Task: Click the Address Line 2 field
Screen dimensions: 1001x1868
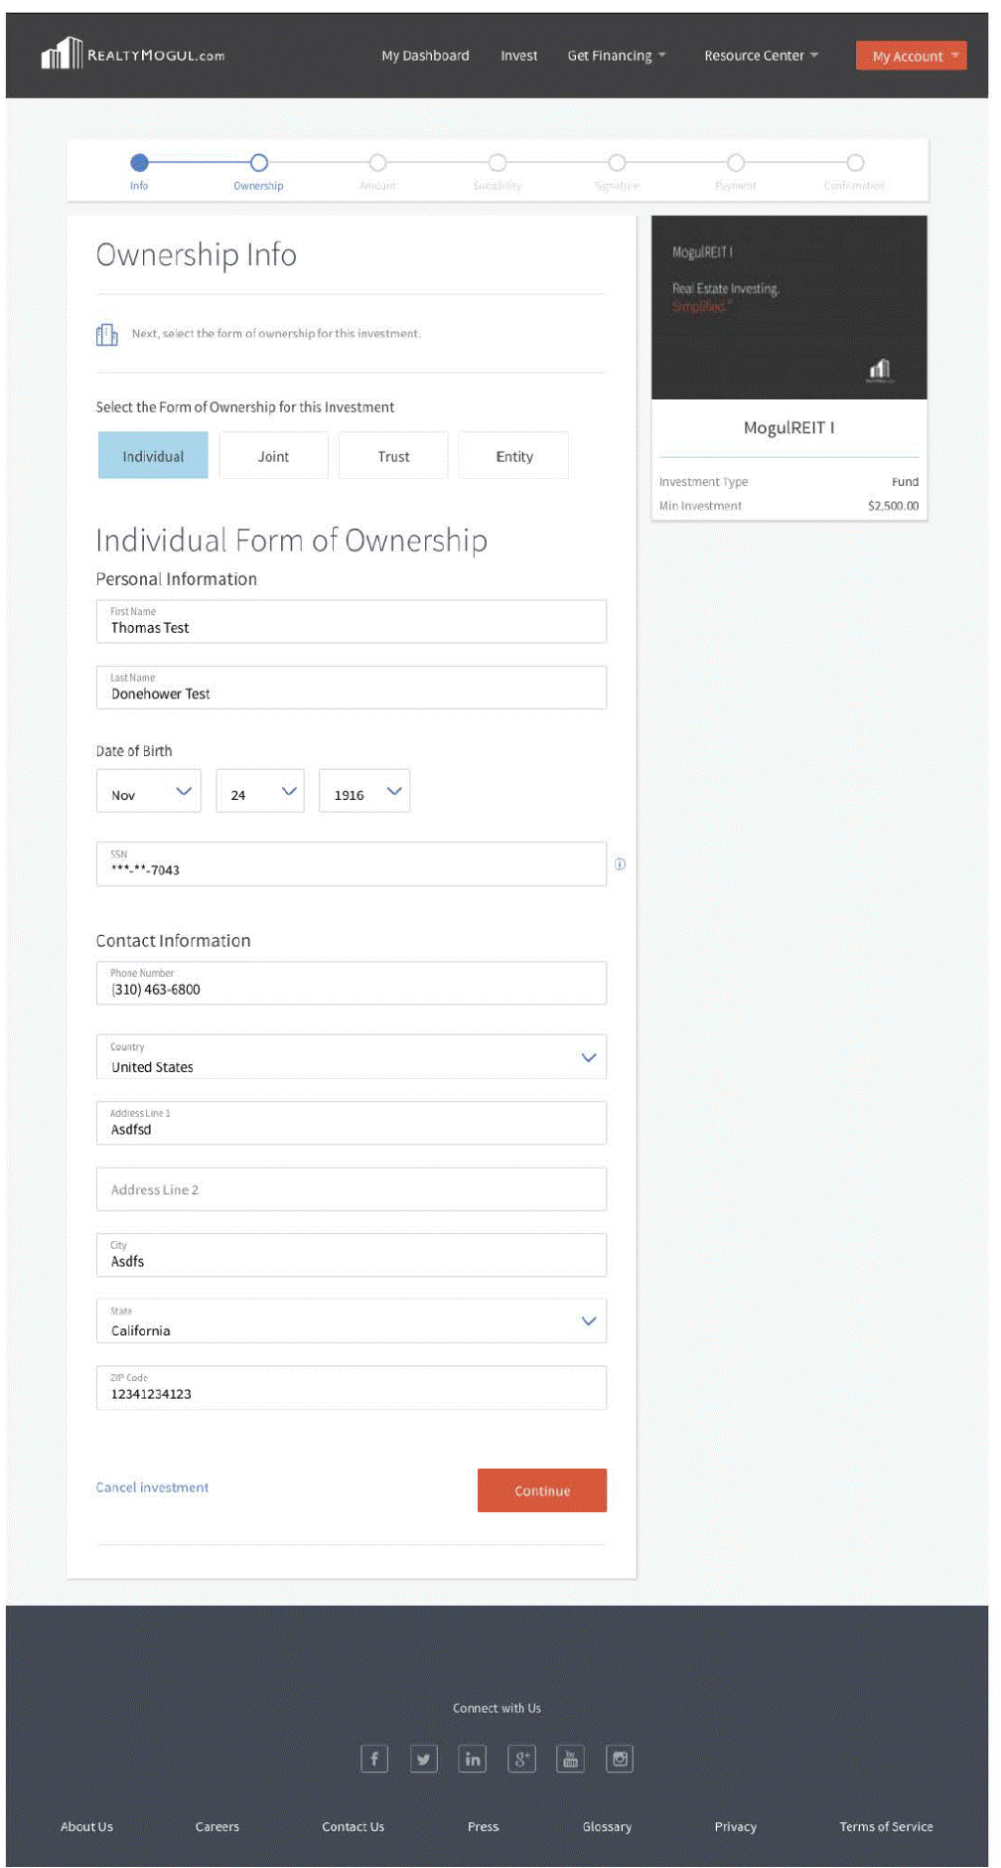Action: (x=351, y=1189)
